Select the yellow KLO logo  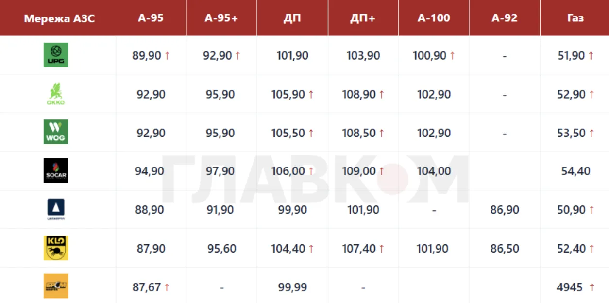pyautogui.click(x=56, y=248)
